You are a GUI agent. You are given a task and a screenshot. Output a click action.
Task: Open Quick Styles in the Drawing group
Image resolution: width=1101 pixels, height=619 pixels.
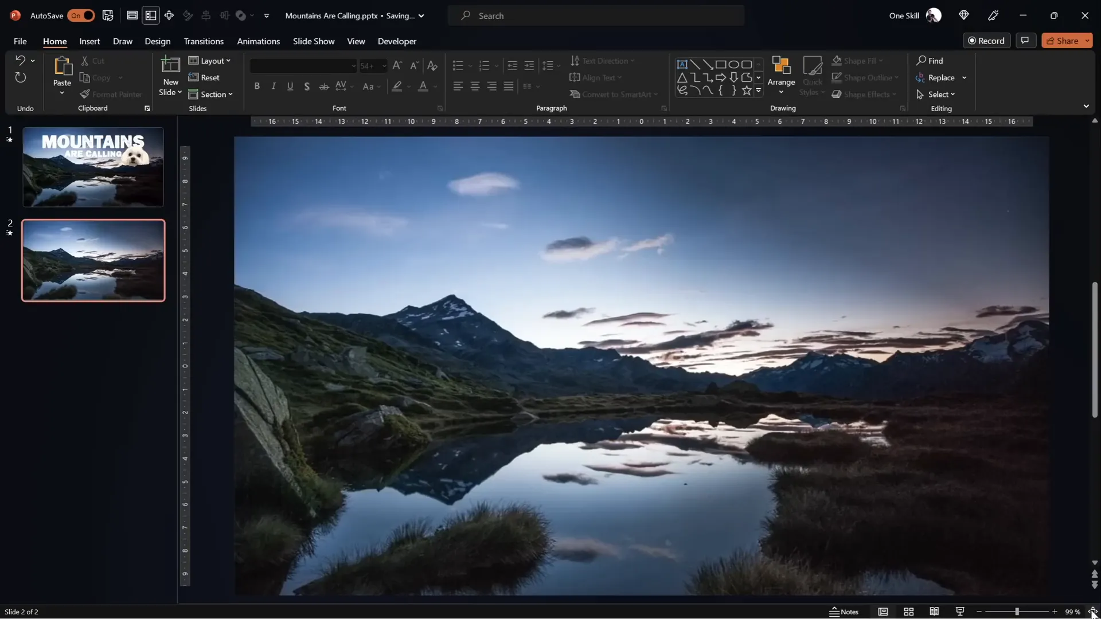pos(813,76)
